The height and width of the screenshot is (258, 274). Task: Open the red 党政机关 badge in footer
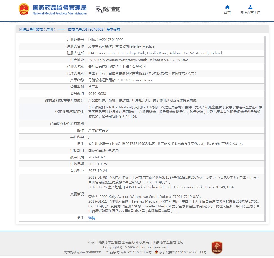217,248
